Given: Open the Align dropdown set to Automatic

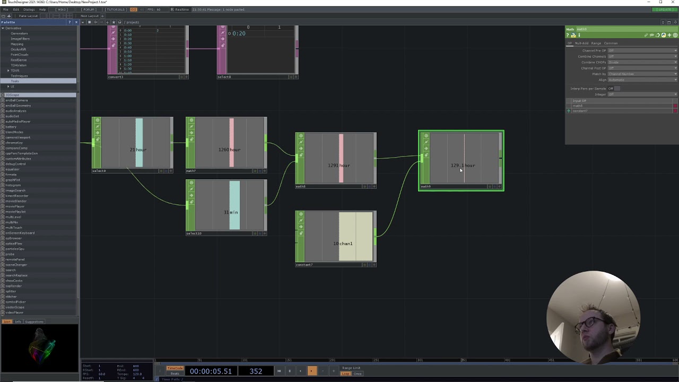Looking at the screenshot, I should [x=642, y=80].
